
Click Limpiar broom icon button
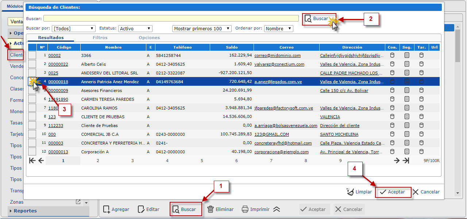[x=359, y=192]
